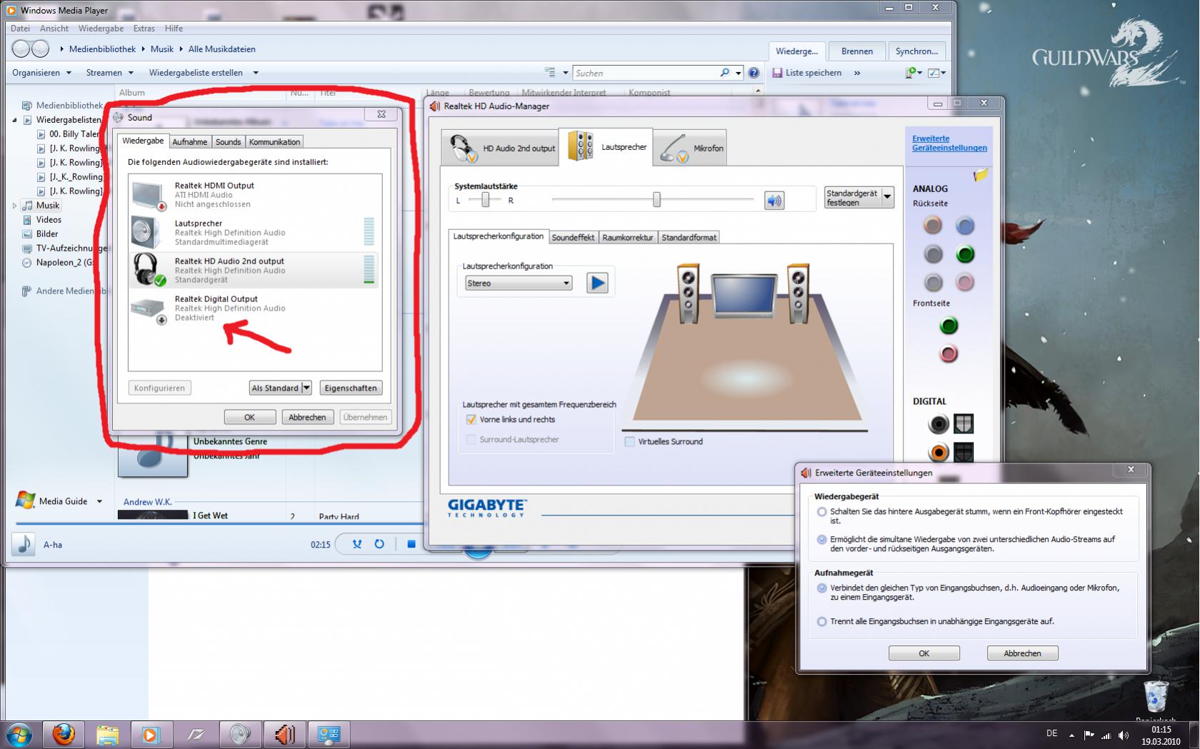The height and width of the screenshot is (749, 1200).
Task: Select simultaneous two audio streams option
Action: 821,539
